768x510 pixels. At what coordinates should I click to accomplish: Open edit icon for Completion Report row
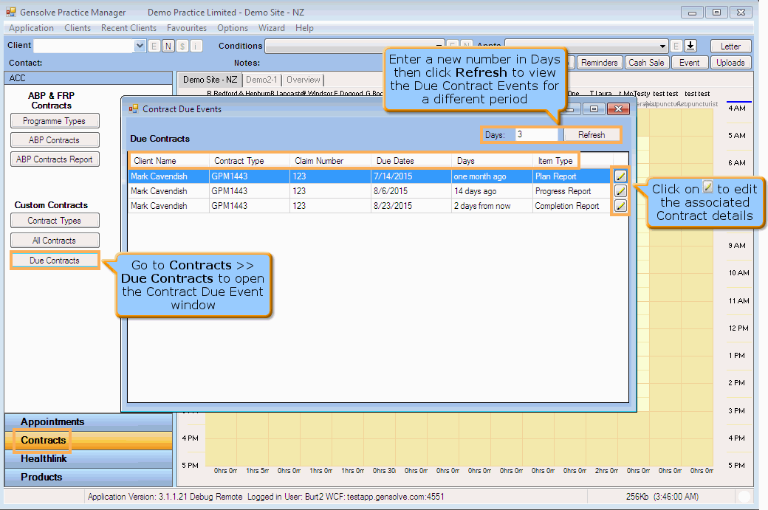point(620,206)
